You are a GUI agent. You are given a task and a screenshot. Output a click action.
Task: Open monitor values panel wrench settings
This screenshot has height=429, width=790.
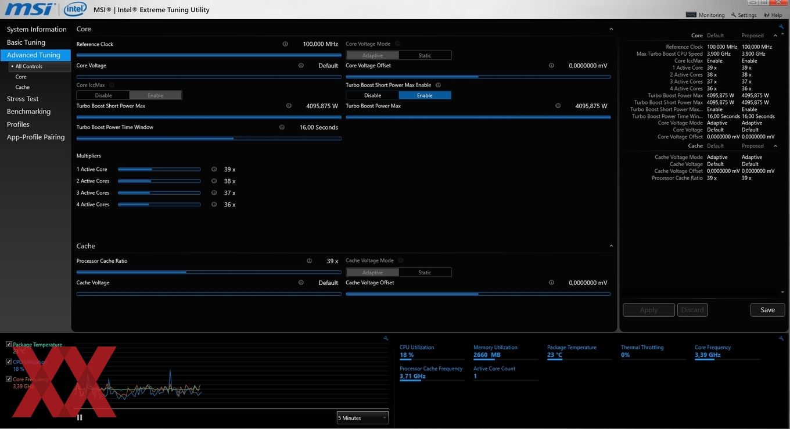coord(781,338)
